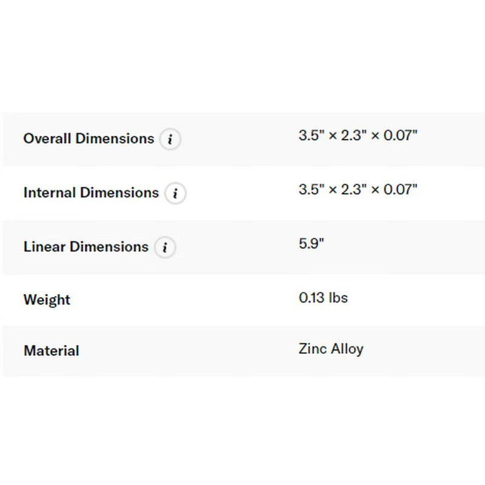Screen dimensions: 485x485
Task: Select the 0.13 lbs weight value
Action: [x=323, y=298]
